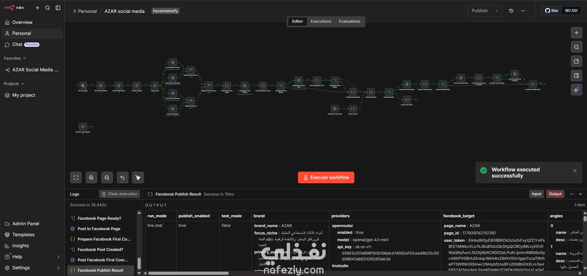This screenshot has width=587, height=276.
Task: Select the Post to Facebook Page node
Action: [461, 78]
